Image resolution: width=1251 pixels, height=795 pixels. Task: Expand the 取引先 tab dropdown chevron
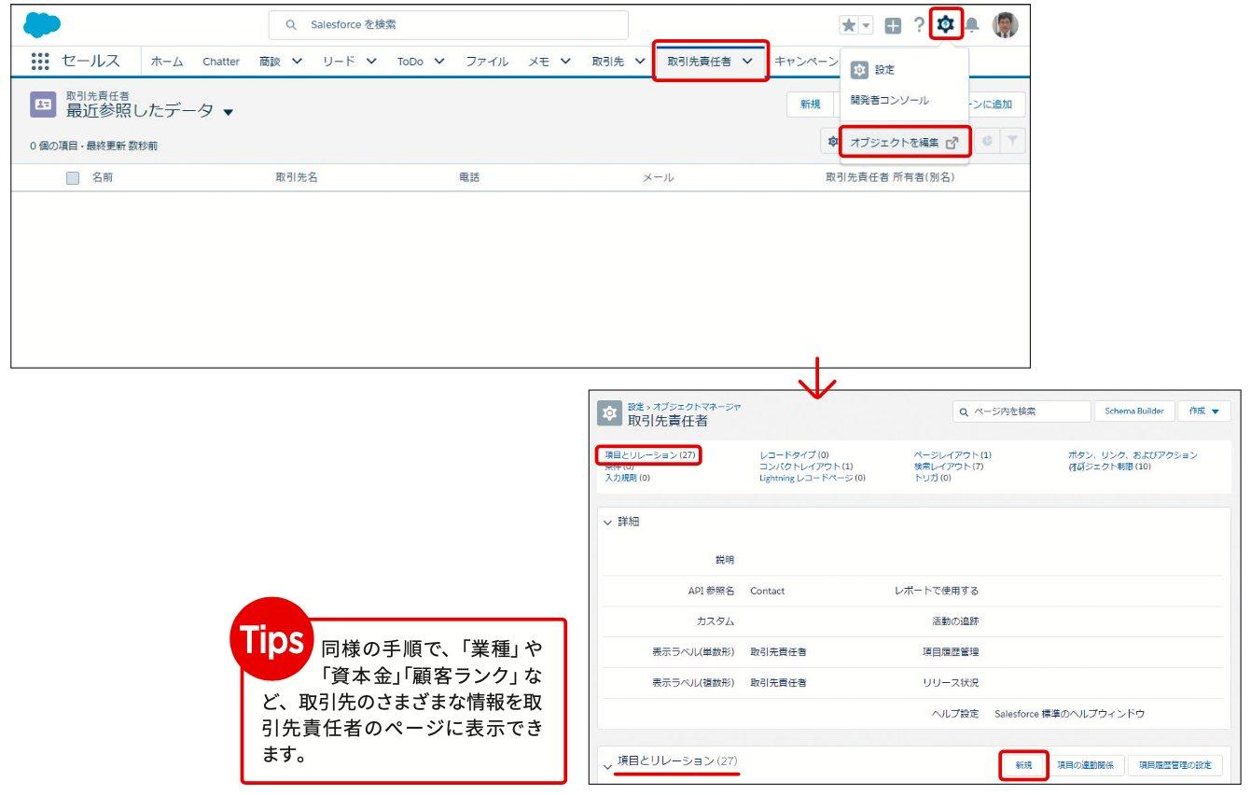(x=640, y=62)
